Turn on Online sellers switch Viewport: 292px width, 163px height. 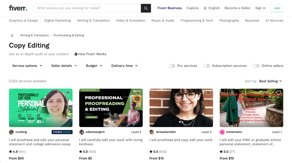256,66
